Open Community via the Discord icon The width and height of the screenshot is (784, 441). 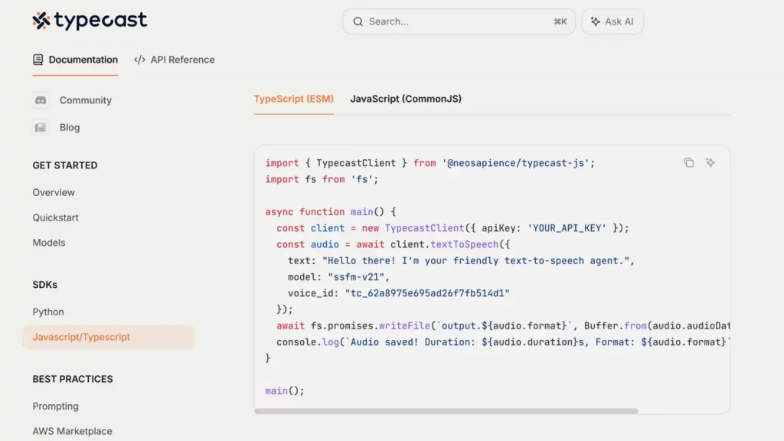pos(40,100)
